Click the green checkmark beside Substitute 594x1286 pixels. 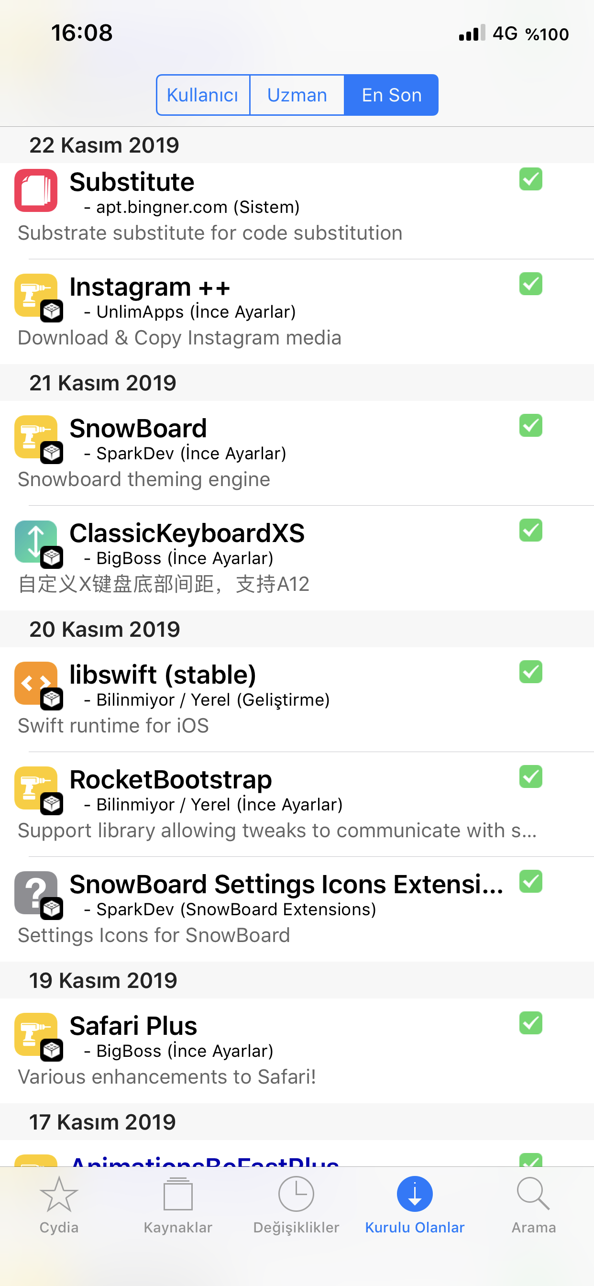click(530, 179)
